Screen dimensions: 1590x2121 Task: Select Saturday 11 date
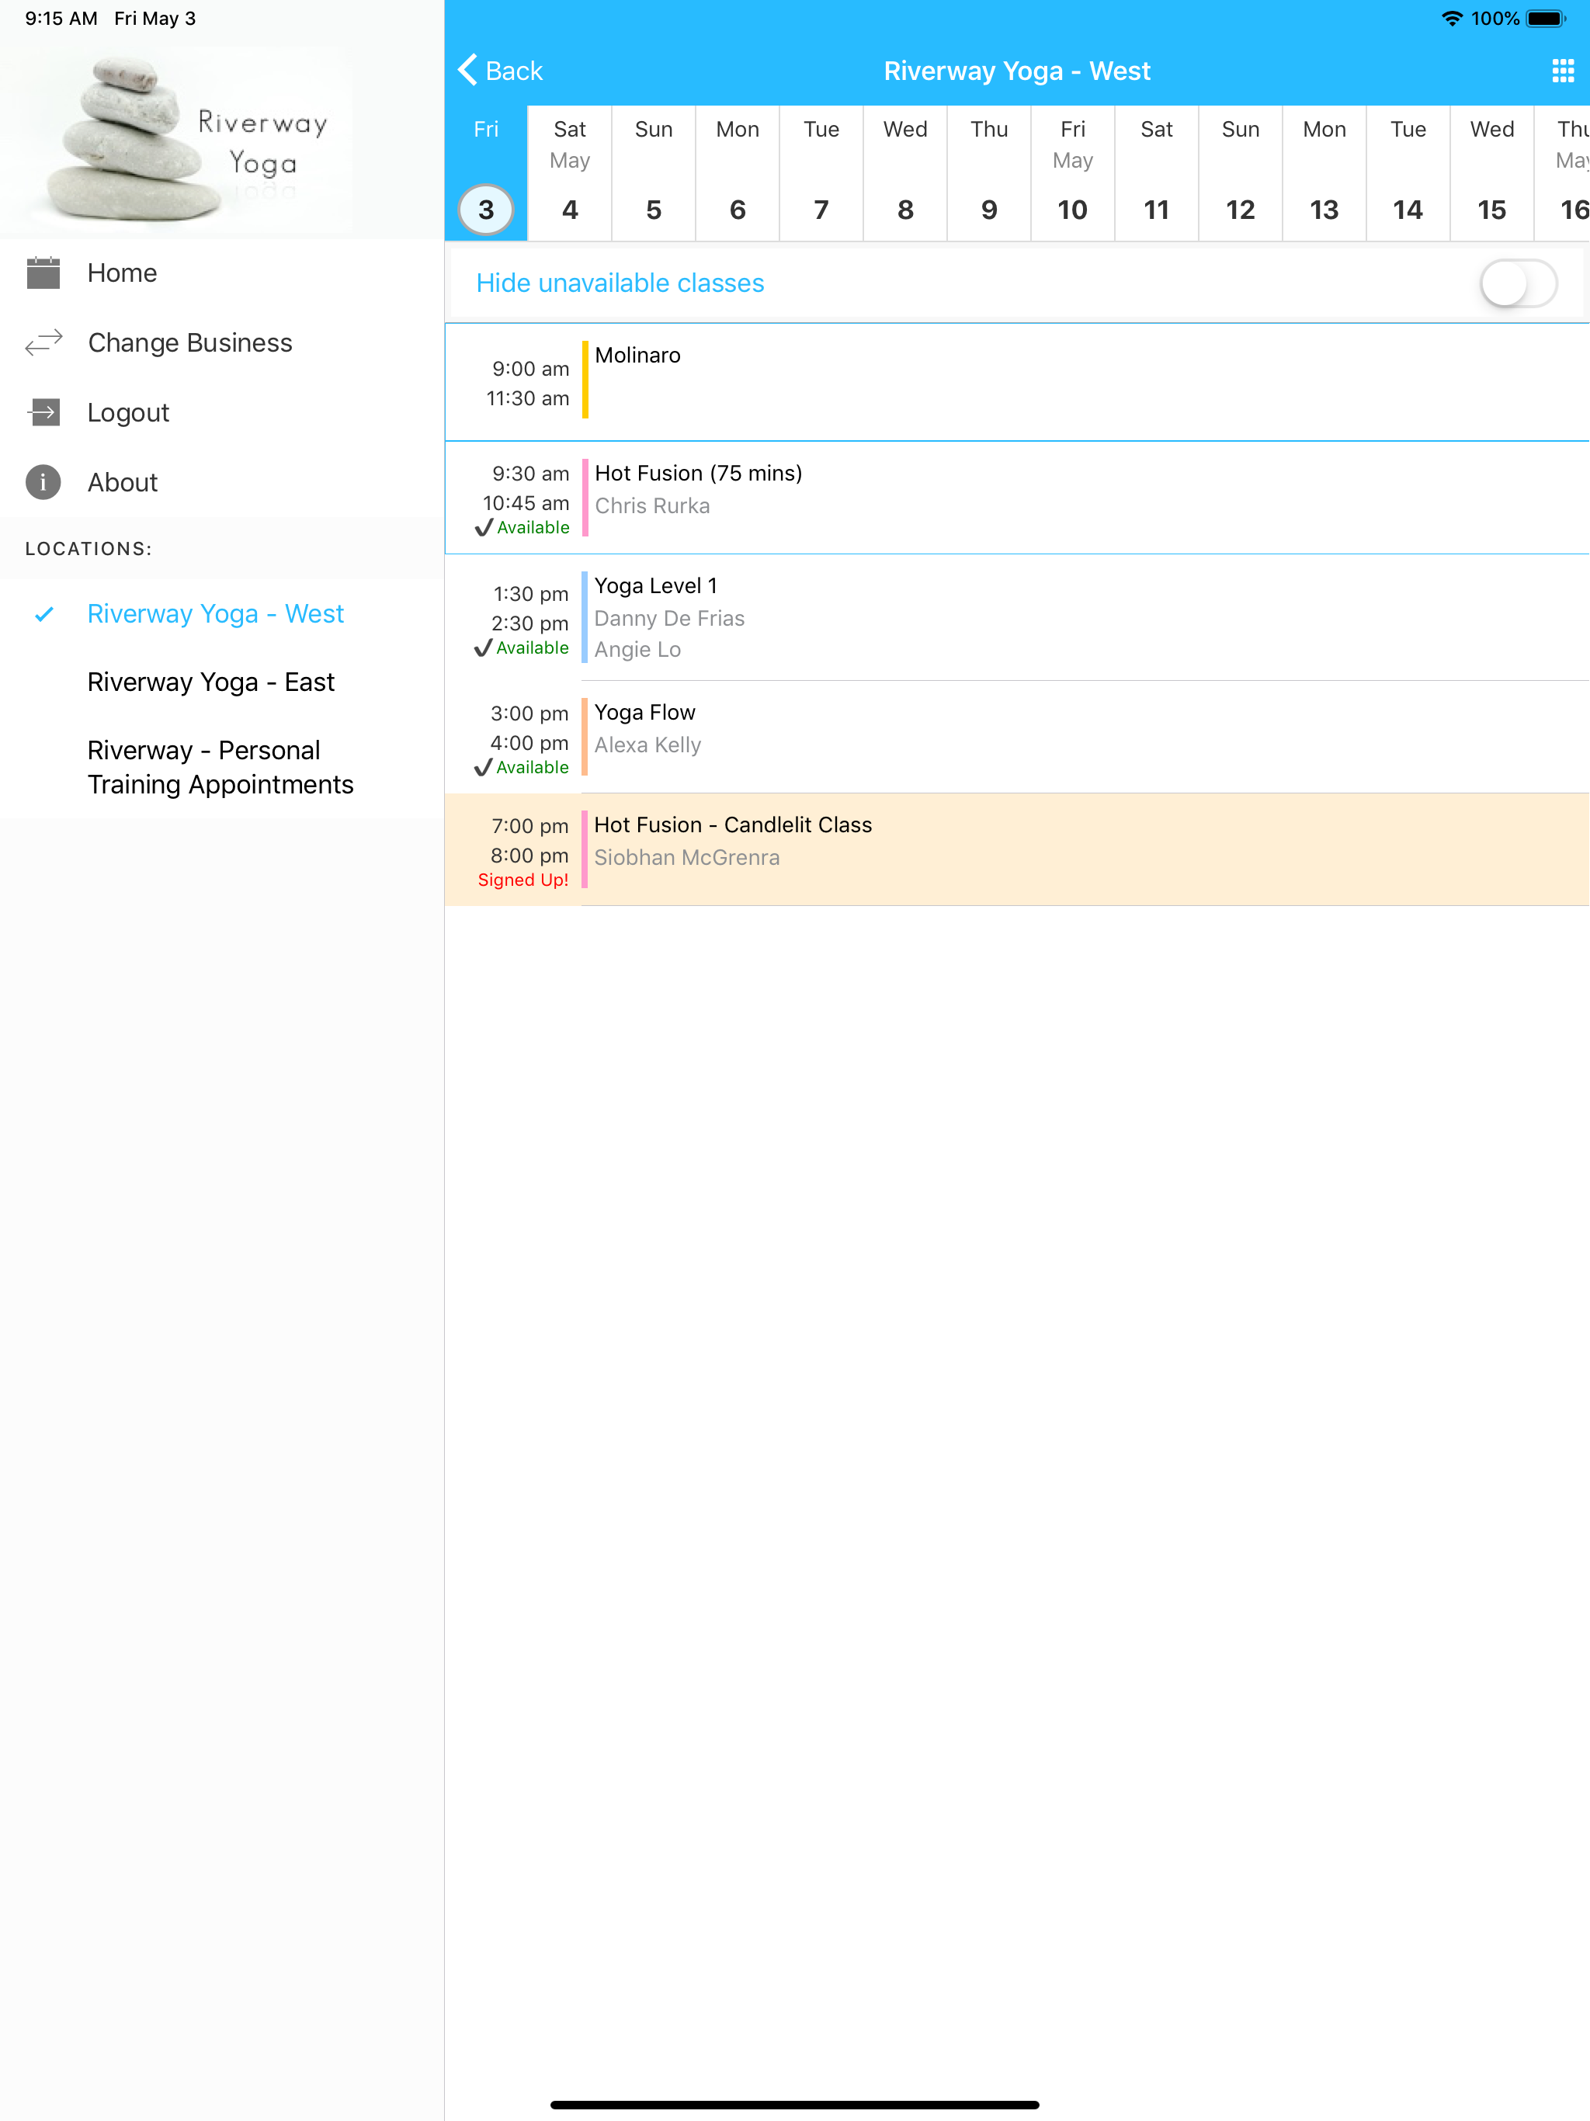[x=1157, y=172]
